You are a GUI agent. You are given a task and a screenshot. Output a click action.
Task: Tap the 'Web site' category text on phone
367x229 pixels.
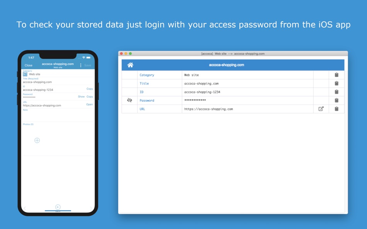pyautogui.click(x=35, y=74)
